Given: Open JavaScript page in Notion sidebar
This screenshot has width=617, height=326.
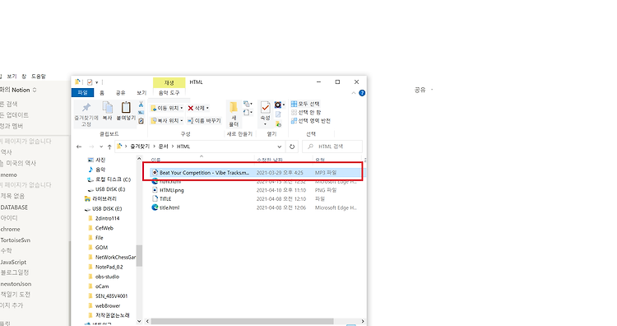Looking at the screenshot, I should tap(13, 262).
